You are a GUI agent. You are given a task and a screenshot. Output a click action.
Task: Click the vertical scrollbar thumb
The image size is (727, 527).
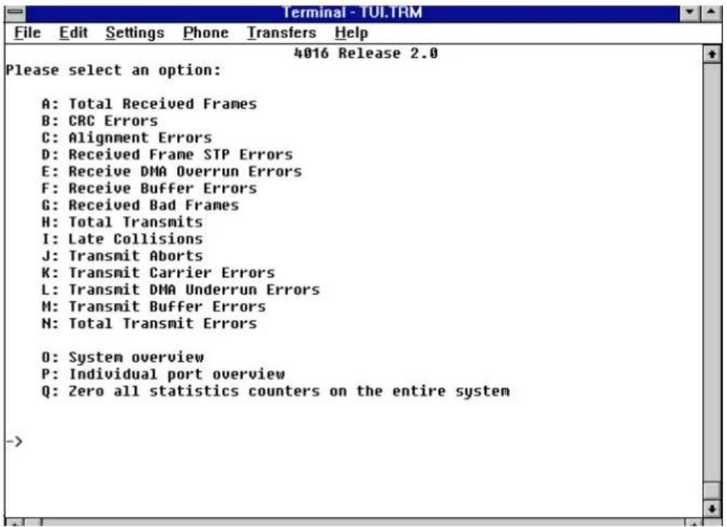click(712, 490)
